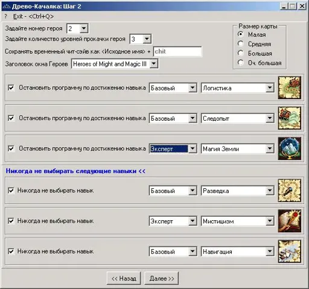Click the Pathfinding skill icon
Image resolution: width=309 pixels, height=289 pixels.
290,118
